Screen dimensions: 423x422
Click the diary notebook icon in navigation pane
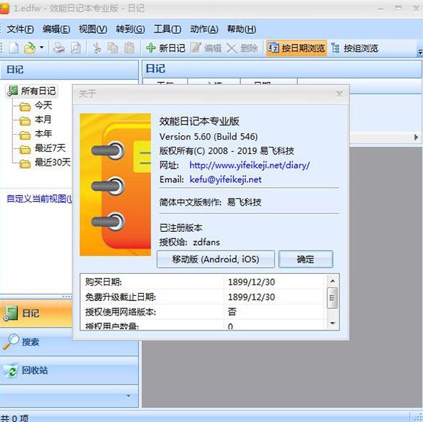pos(11,313)
